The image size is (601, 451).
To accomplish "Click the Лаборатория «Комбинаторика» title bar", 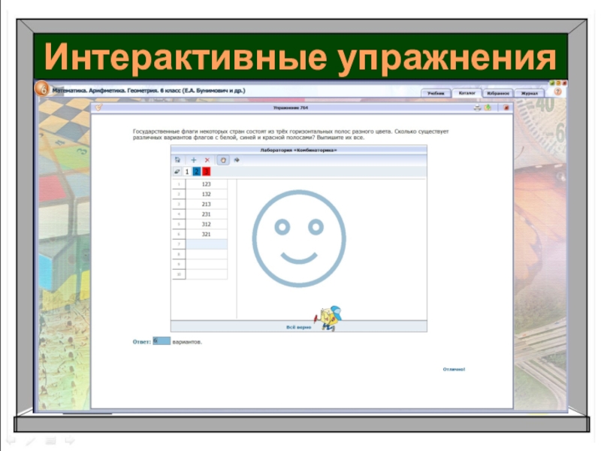I will click(298, 150).
